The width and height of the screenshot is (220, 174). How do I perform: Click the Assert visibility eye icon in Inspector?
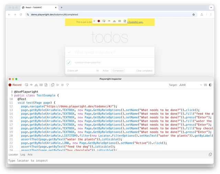31,85
